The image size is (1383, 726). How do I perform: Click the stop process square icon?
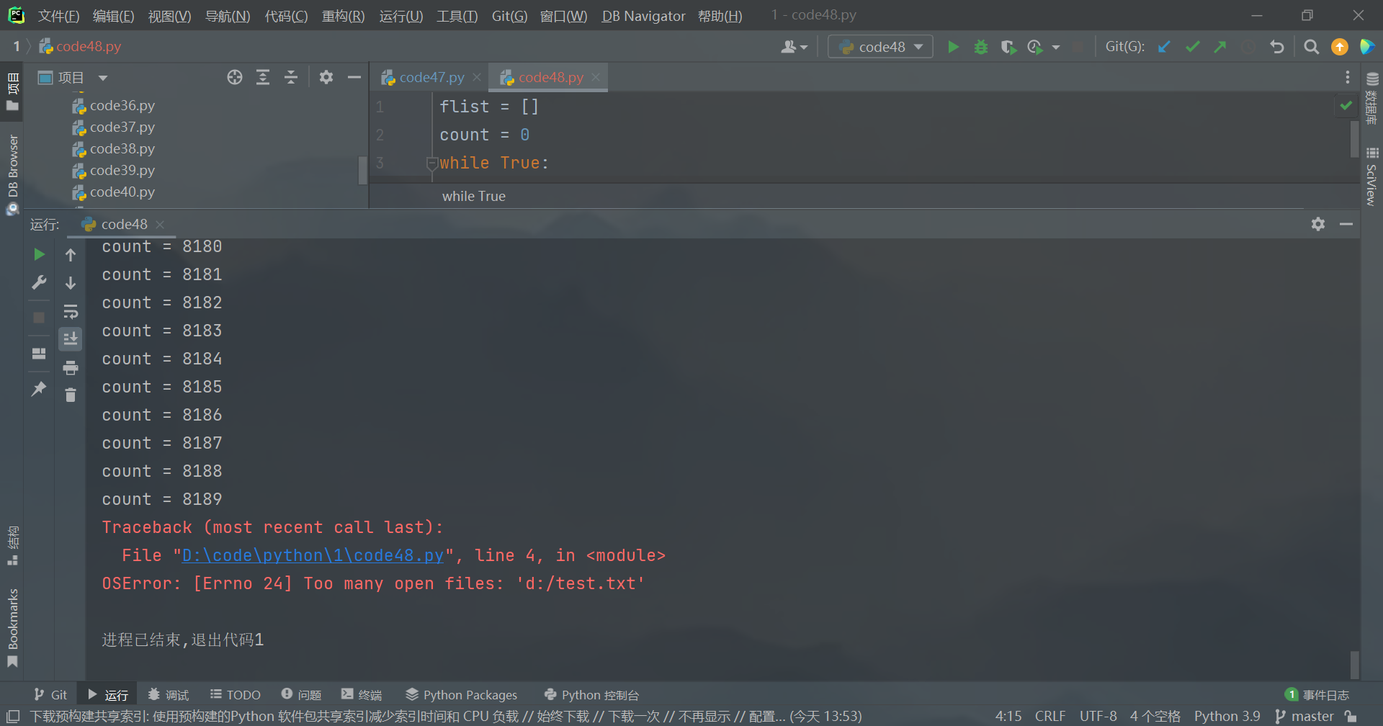(40, 318)
